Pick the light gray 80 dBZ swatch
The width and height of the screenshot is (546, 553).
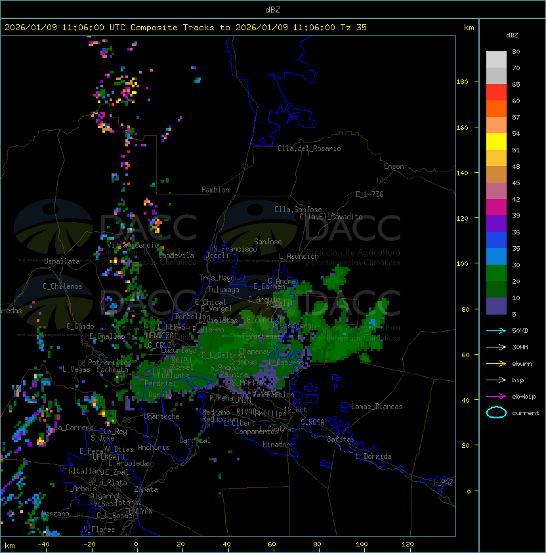pos(496,59)
